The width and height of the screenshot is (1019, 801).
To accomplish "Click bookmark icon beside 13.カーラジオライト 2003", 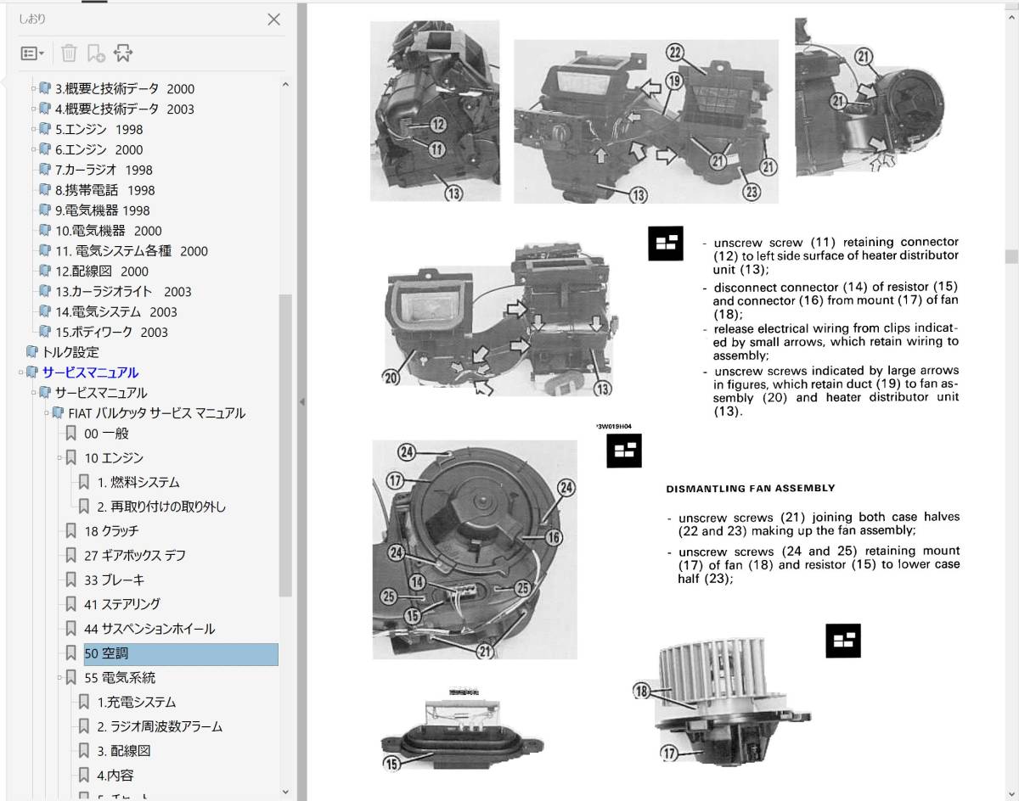I will pos(45,291).
